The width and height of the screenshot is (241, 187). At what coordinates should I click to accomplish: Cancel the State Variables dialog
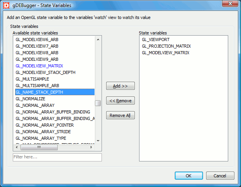[220, 176]
